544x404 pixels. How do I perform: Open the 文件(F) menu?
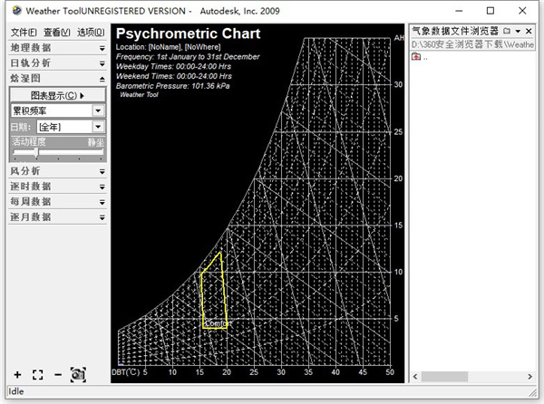(x=23, y=32)
